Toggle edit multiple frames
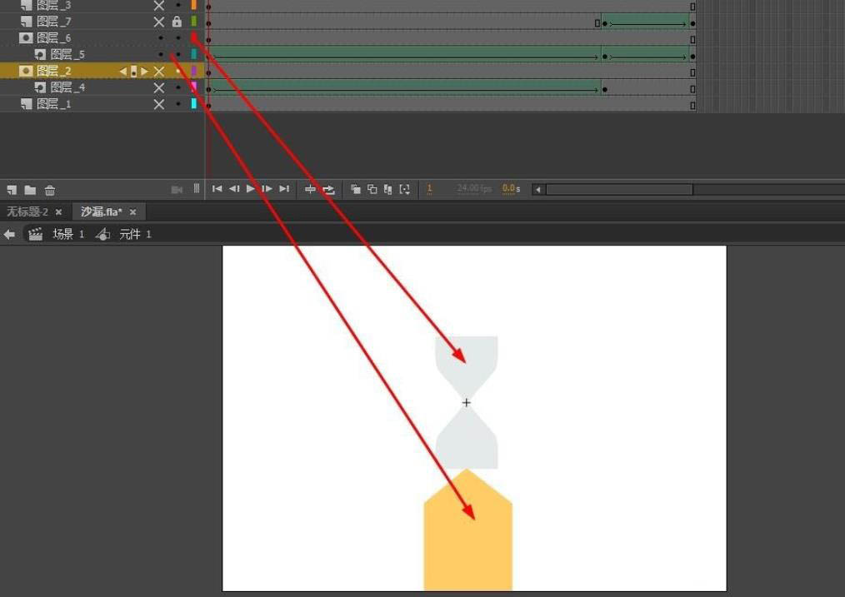 pyautogui.click(x=388, y=189)
